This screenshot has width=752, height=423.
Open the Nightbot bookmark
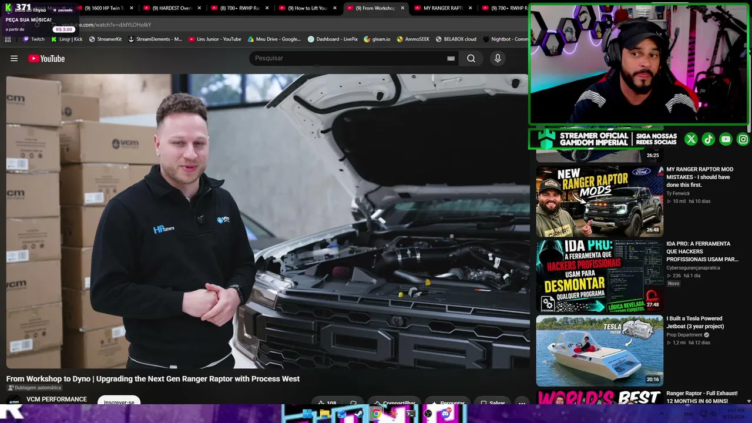pos(505,39)
